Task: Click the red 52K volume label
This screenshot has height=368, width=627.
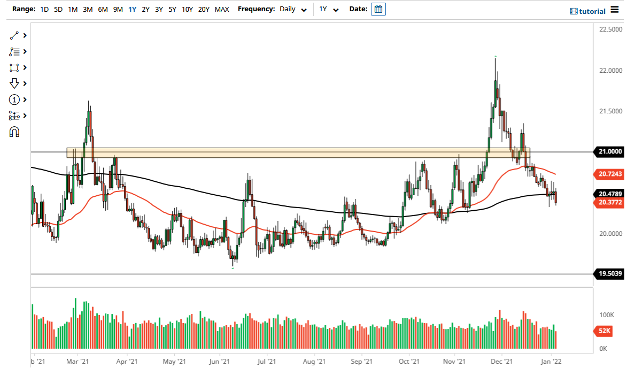Action: point(603,331)
